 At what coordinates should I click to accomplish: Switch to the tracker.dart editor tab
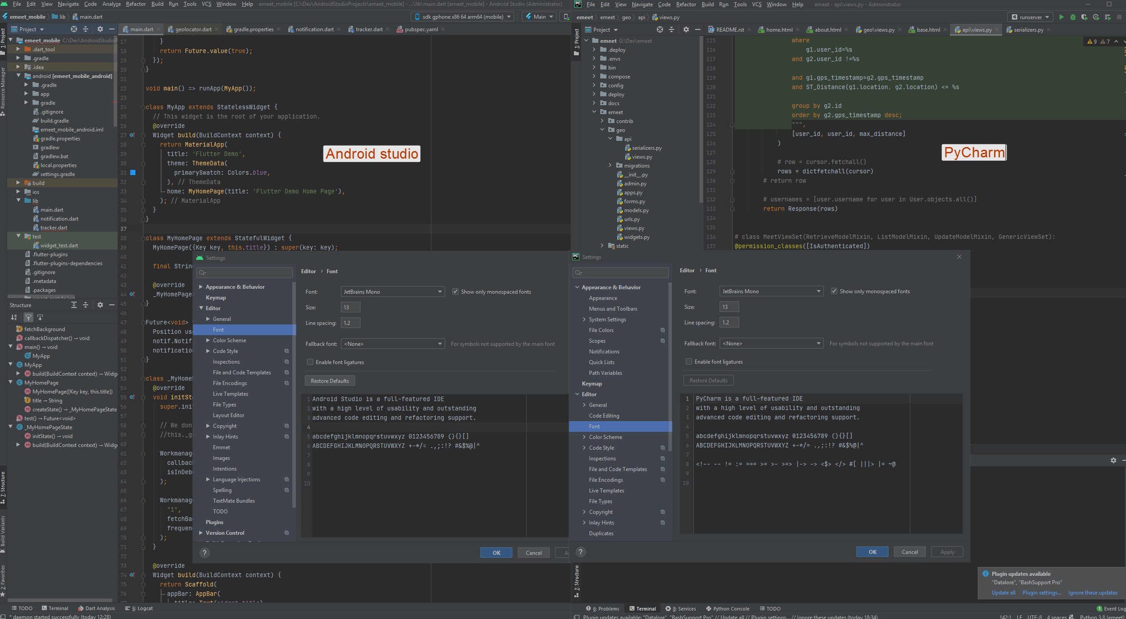(x=369, y=29)
